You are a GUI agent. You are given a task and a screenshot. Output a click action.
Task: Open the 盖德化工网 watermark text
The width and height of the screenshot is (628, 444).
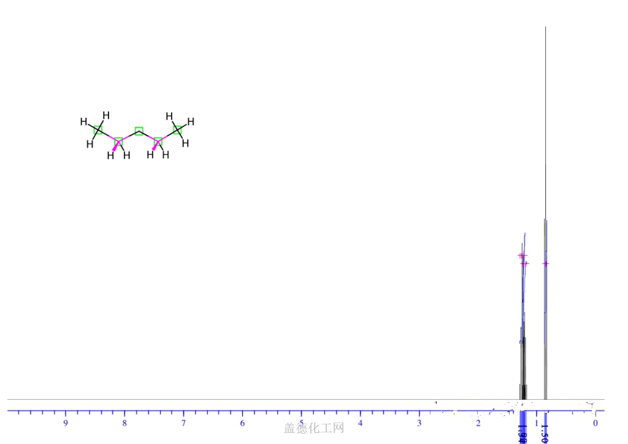314,428
